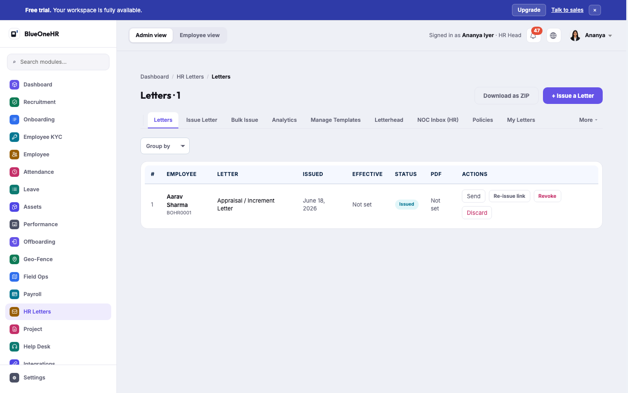Click the Search modules field
Viewport: 628px width, 393px height.
(x=58, y=62)
